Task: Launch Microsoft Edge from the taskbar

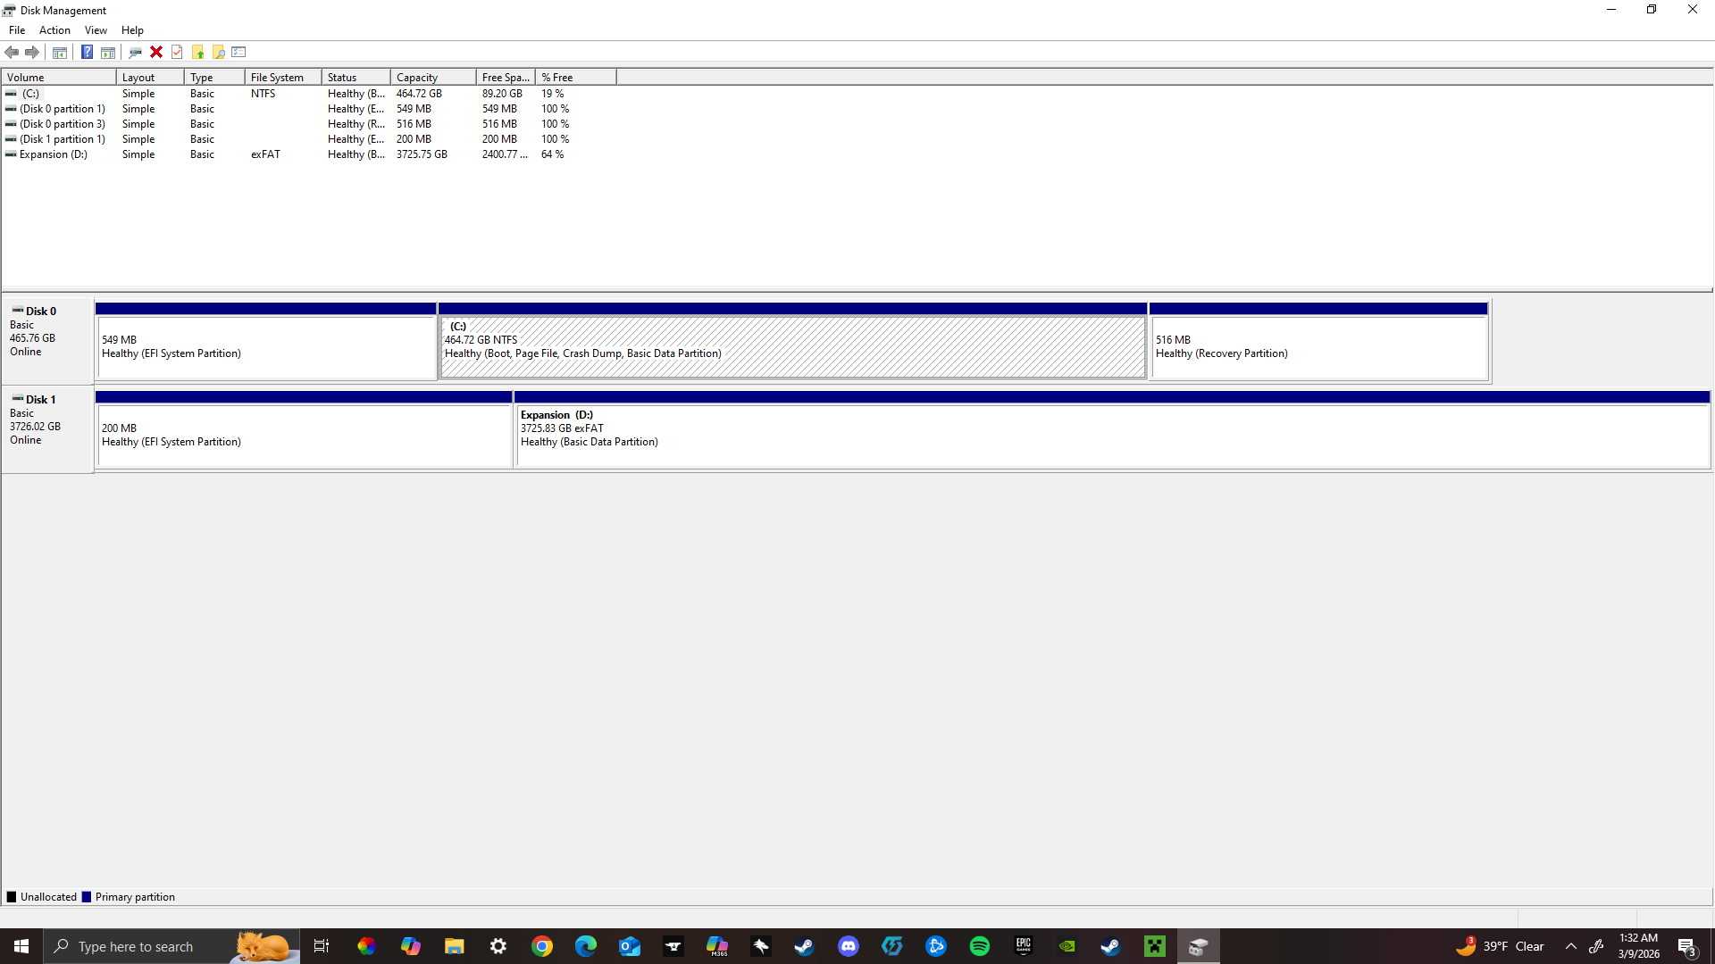Action: click(586, 946)
